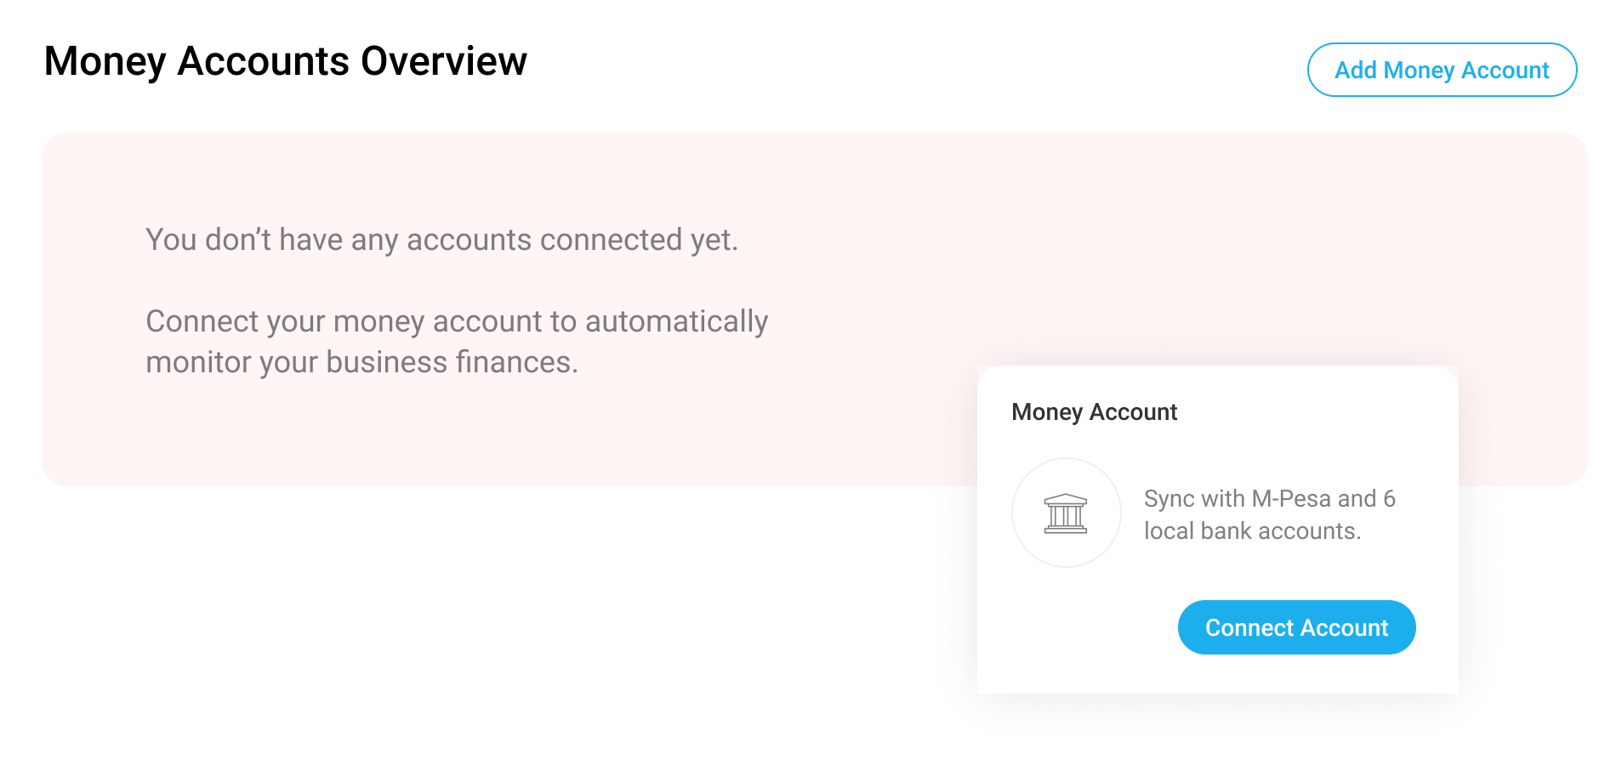Click the Add Money Account button

click(1442, 70)
